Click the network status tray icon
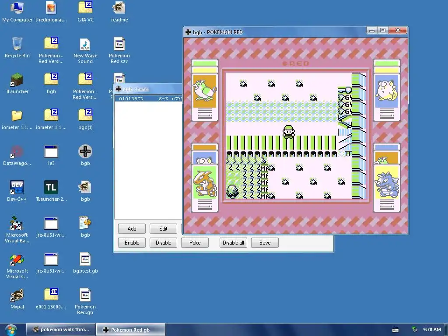Image resolution: width=448 pixels, height=336 pixels. [x=415, y=329]
